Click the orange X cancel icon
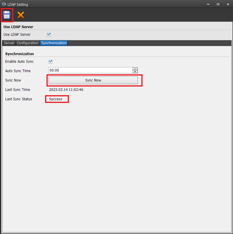Image resolution: width=233 pixels, height=234 pixels. pyautogui.click(x=21, y=15)
